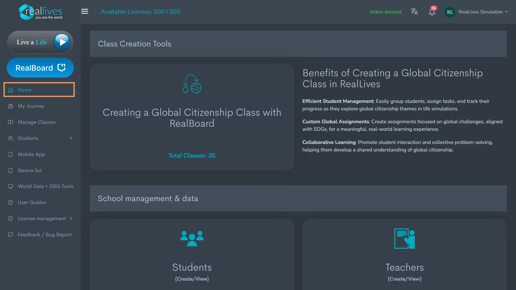Click the Device list device icon

click(x=10, y=171)
